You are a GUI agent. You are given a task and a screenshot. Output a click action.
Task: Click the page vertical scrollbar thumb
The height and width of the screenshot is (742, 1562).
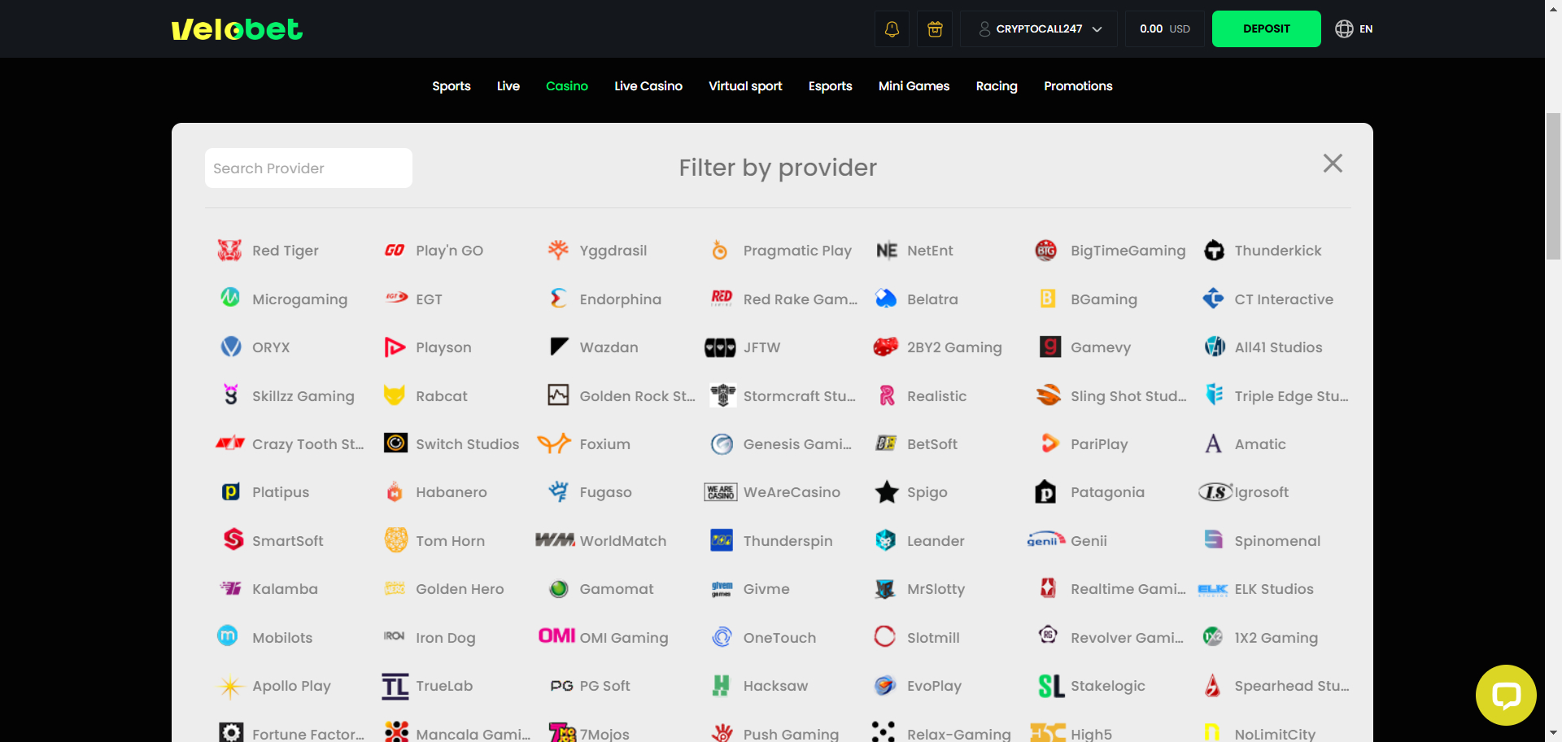coord(1553,187)
